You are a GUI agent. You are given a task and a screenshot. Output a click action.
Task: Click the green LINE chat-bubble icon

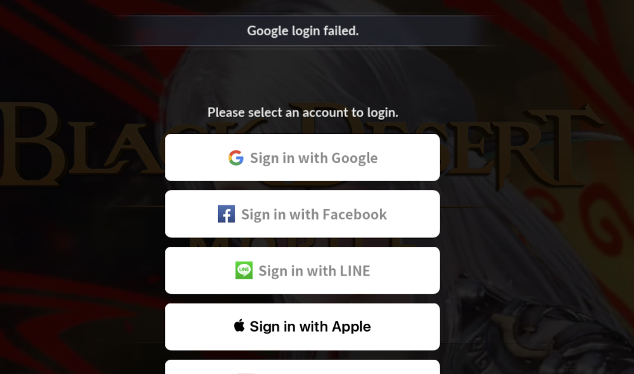click(244, 270)
